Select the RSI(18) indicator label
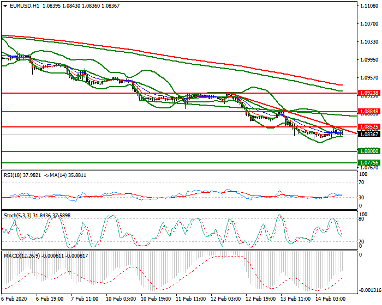Image resolution: width=382 pixels, height=305 pixels. point(13,175)
